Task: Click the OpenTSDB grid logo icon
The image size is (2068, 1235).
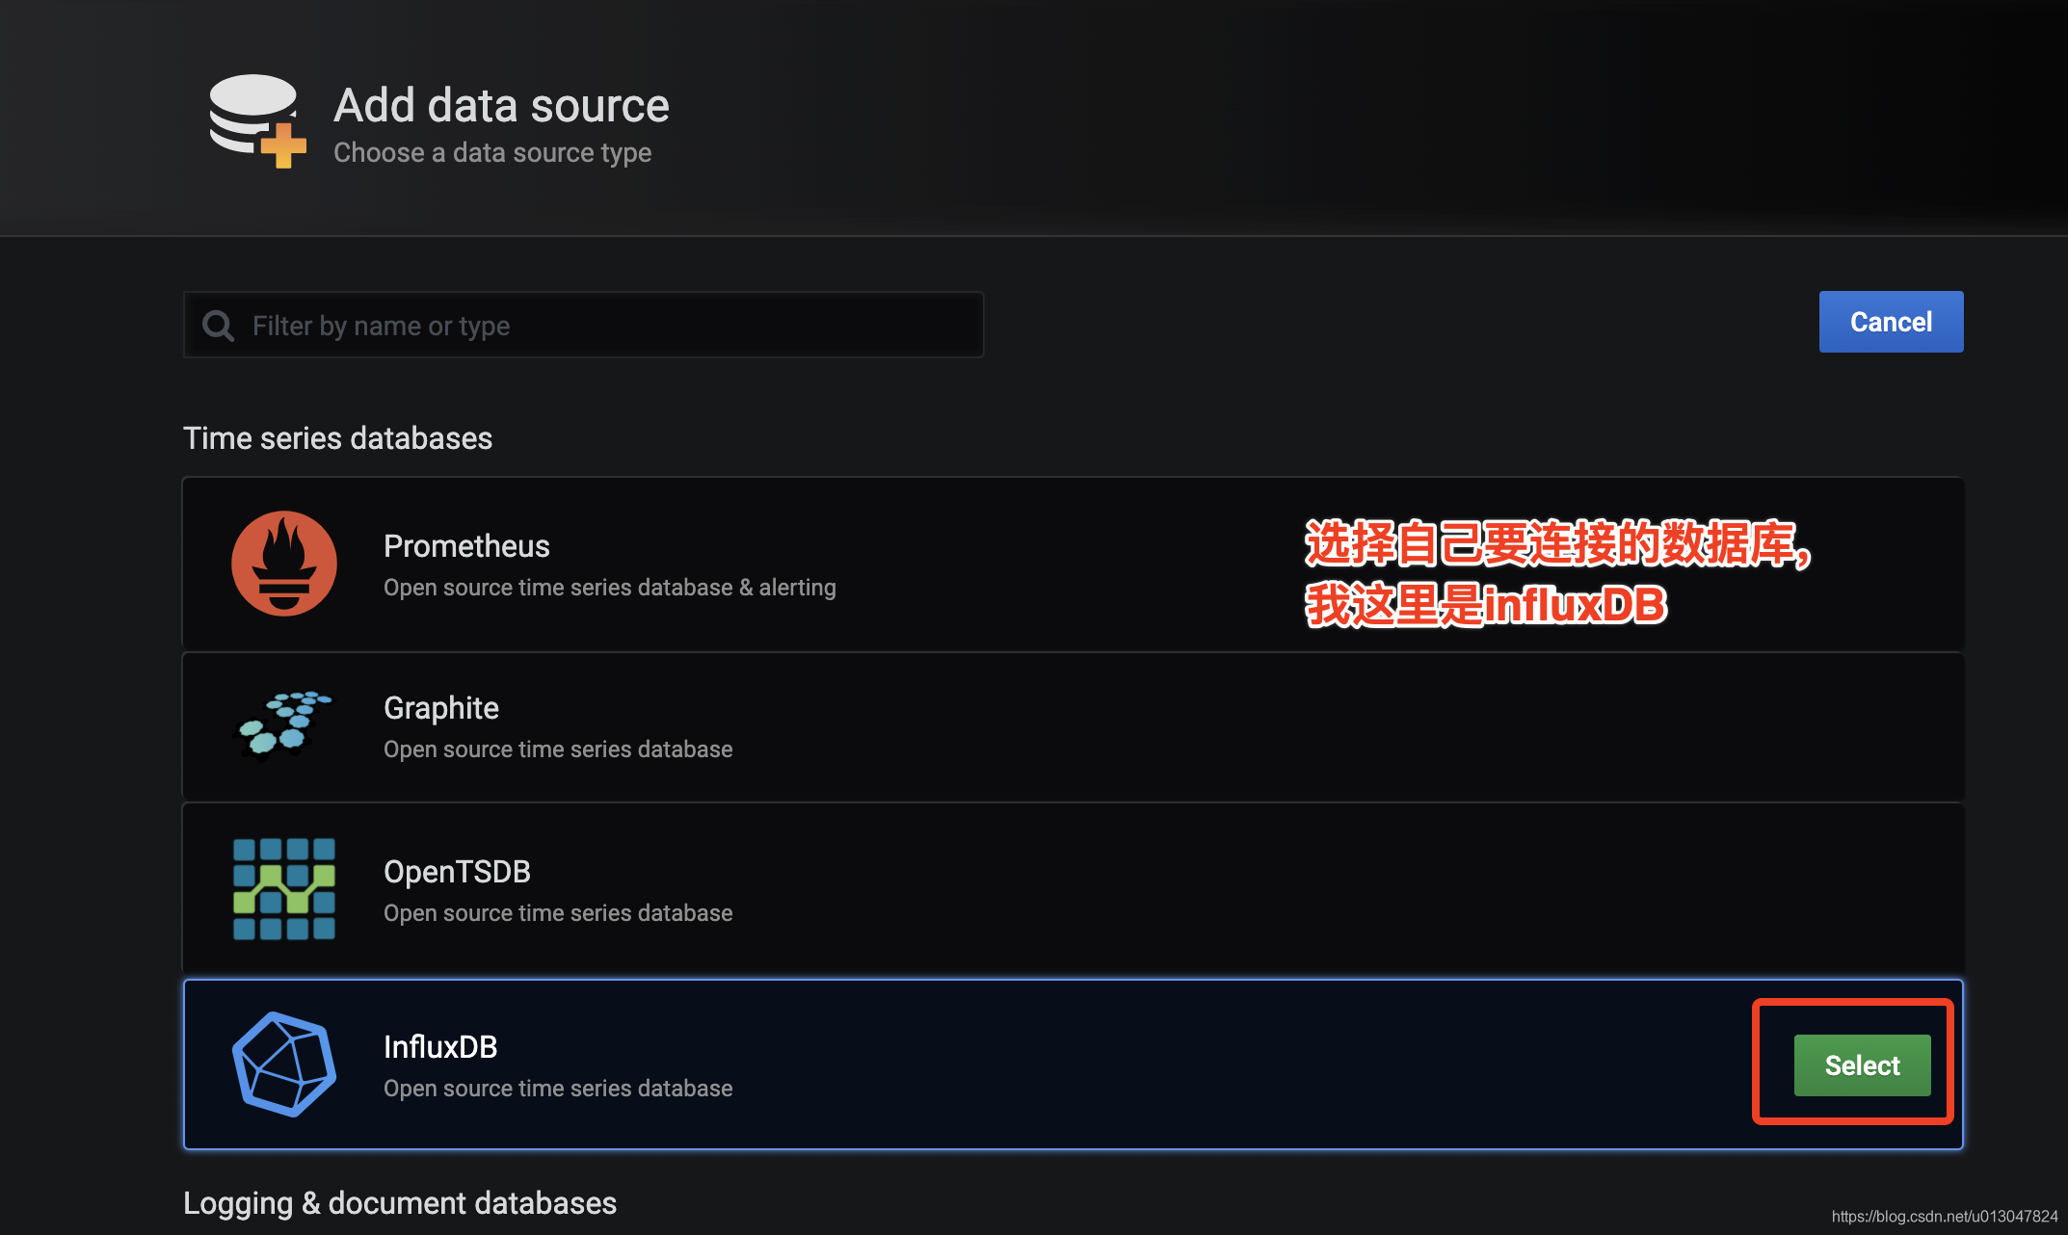Action: point(283,888)
